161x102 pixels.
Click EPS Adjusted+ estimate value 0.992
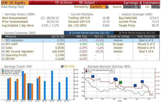point(60,40)
